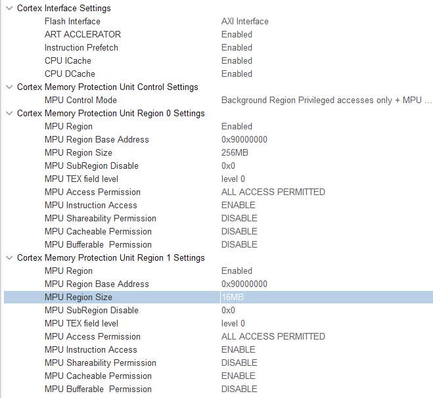The height and width of the screenshot is (398, 433).
Task: Collapse Memory Protection Unit Control Settings group
Action: (x=9, y=87)
